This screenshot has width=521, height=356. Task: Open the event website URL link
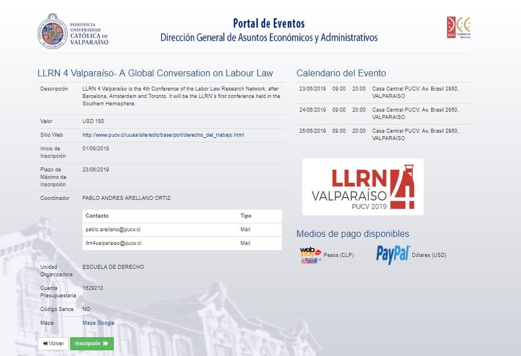tap(163, 135)
